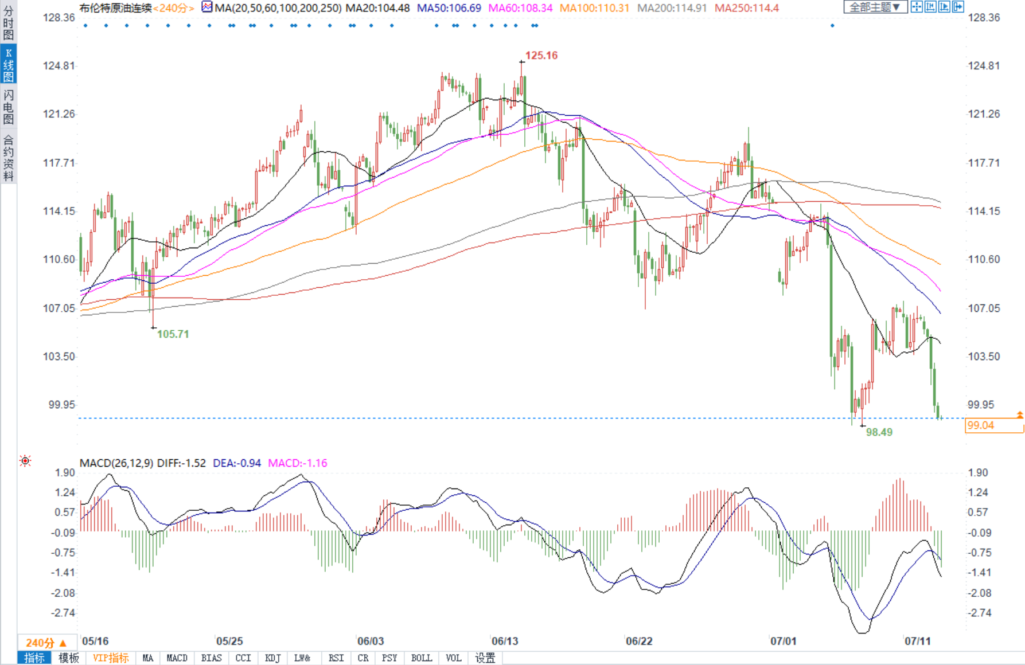Click the rightmost arrow icon at top right

tap(958, 7)
